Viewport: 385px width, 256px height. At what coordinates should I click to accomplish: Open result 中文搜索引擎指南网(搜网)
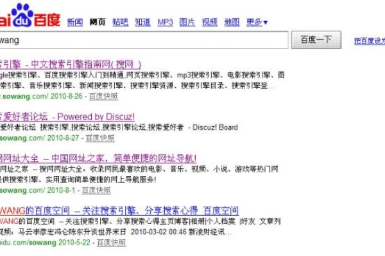pos(71,65)
